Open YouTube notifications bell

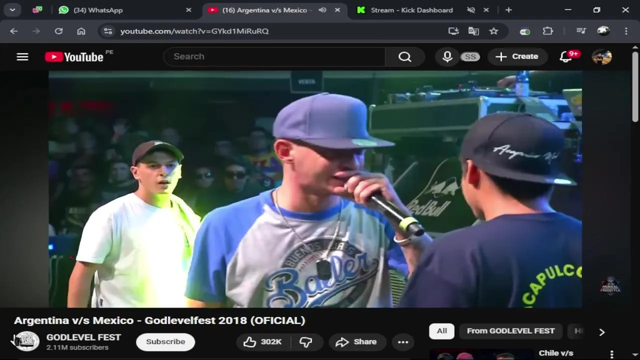(x=565, y=56)
